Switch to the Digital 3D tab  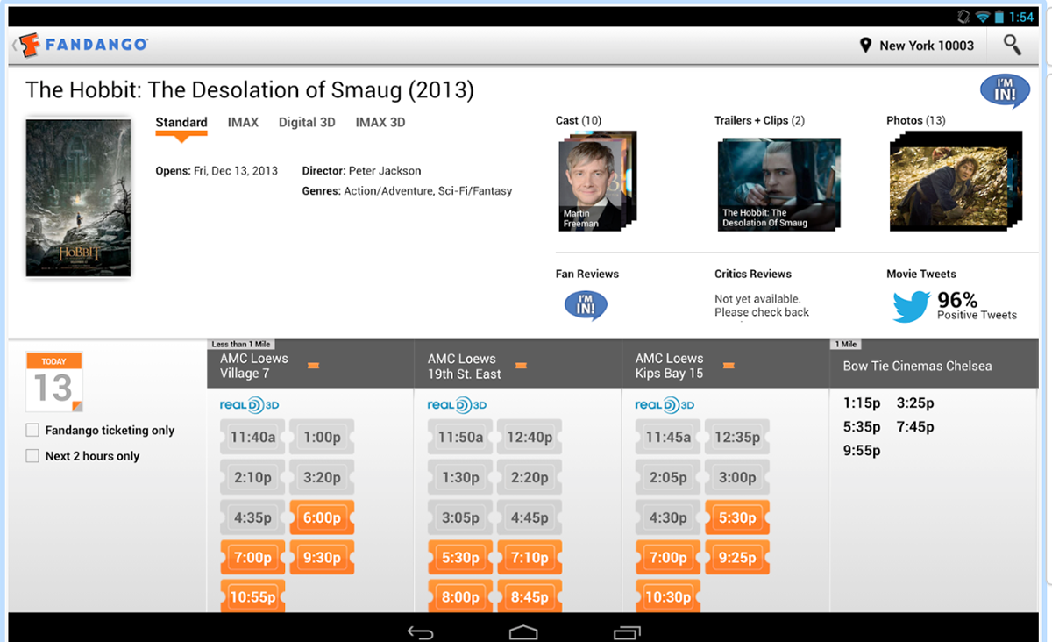(307, 123)
